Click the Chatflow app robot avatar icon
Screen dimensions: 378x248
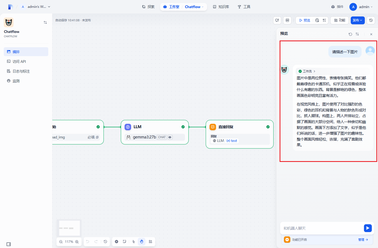(9, 22)
